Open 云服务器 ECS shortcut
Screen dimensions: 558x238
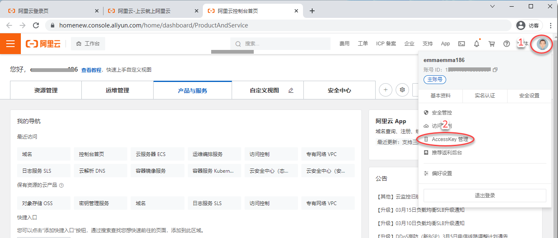[x=157, y=154]
